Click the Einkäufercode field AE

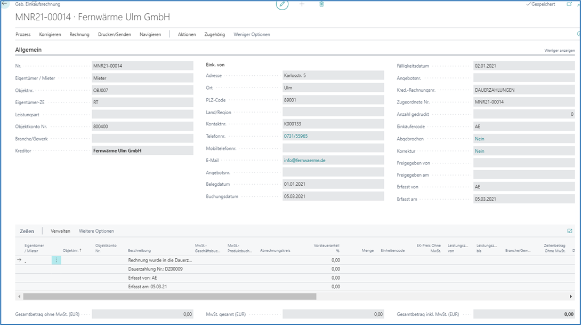pos(524,126)
